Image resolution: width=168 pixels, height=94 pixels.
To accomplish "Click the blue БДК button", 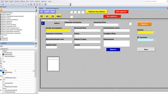I will click(x=53, y=11).
